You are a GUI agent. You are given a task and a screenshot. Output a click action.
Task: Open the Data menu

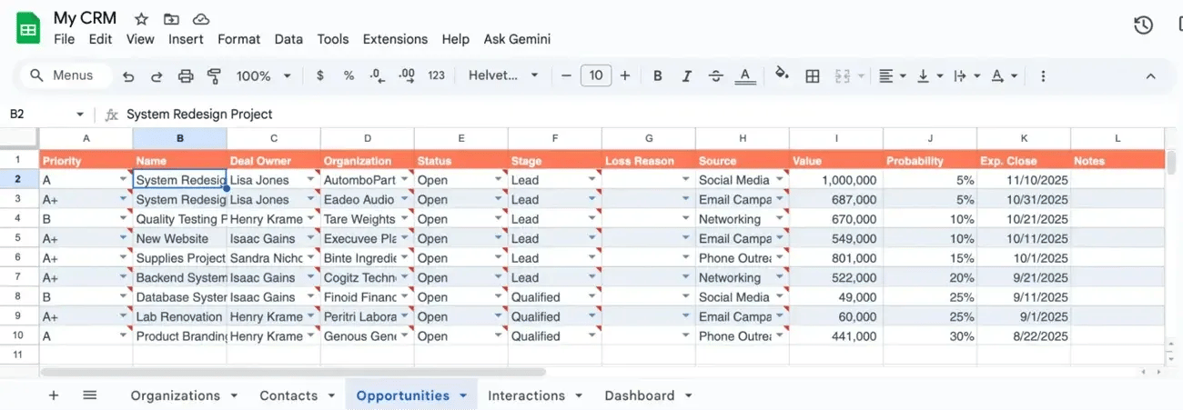(x=288, y=39)
